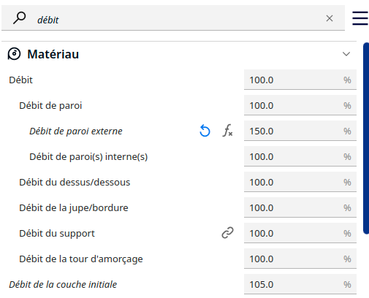
Task: Click the fx formula icon
Action: [x=227, y=131]
